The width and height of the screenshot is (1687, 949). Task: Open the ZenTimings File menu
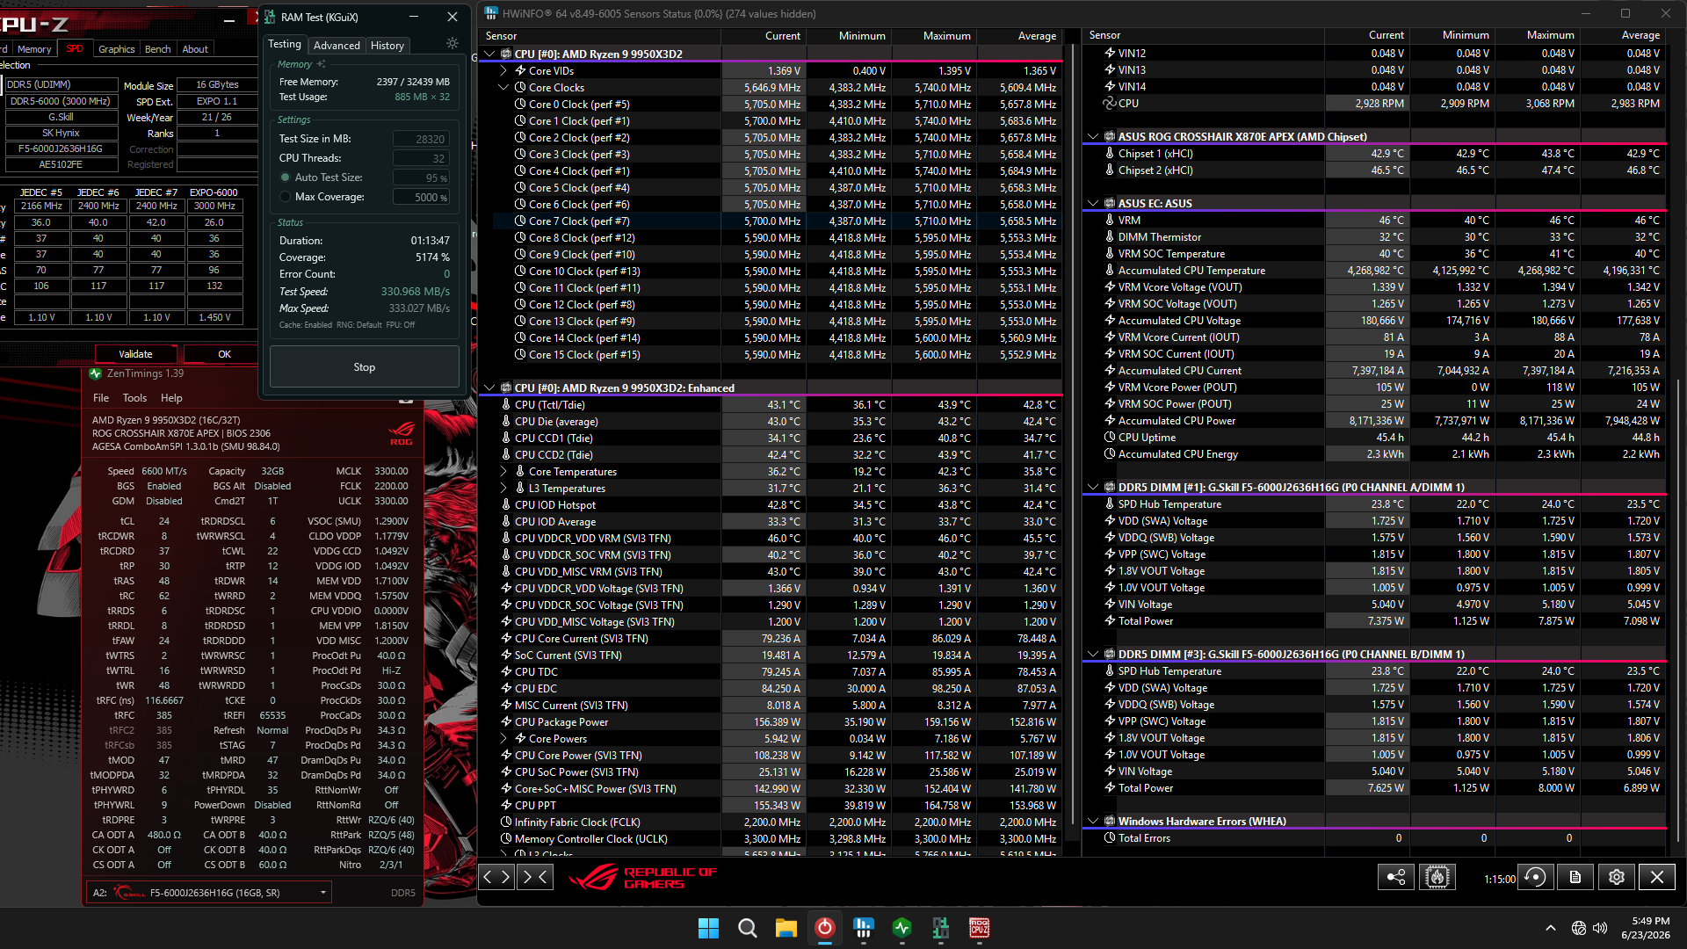[x=101, y=398]
